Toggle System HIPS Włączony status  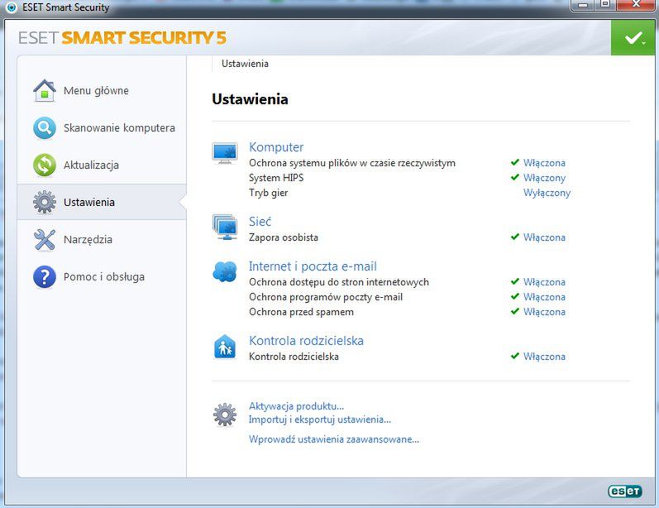544,178
